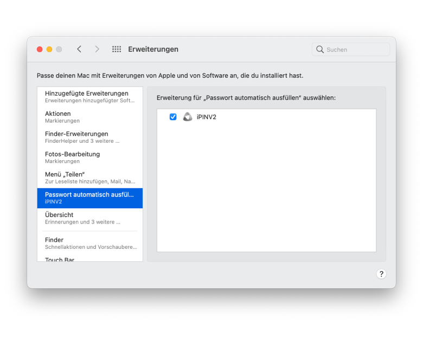Viewport: 423px width, 343px height.
Task: Select Fotos-Bearbeitung category
Action: (x=90, y=157)
